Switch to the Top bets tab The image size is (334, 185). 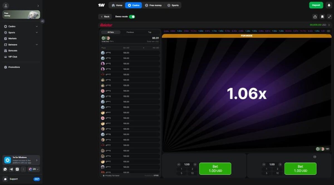[x=150, y=32]
